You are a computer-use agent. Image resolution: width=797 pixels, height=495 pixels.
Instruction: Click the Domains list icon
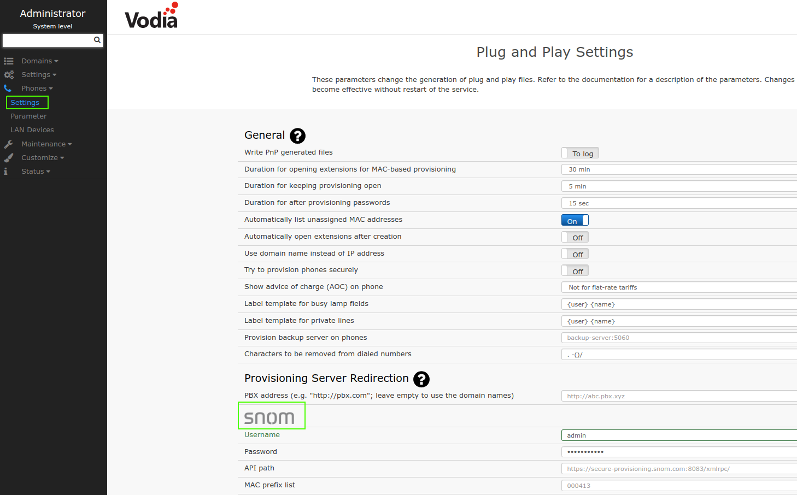[9, 61]
